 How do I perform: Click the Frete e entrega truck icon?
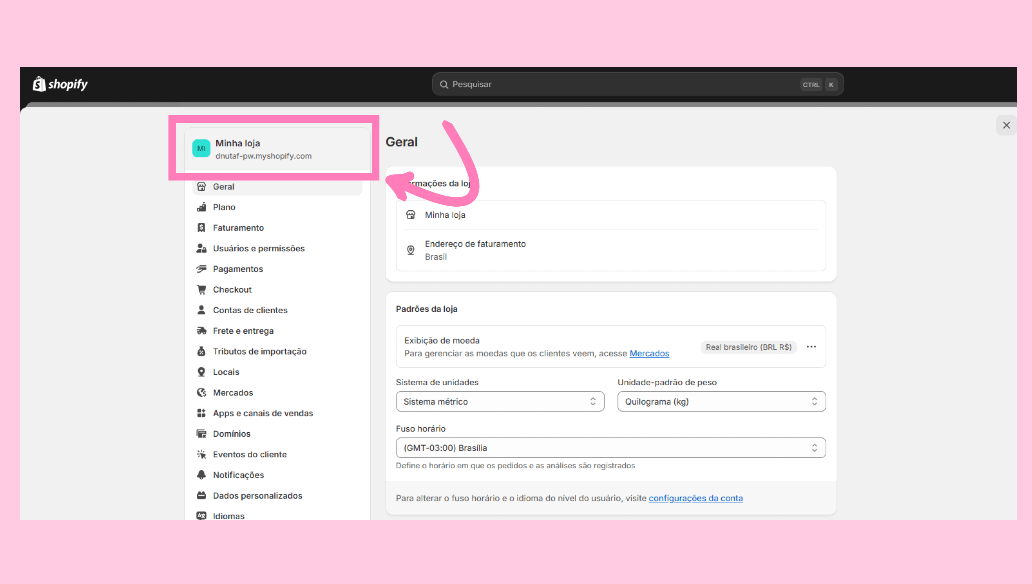[x=201, y=331]
